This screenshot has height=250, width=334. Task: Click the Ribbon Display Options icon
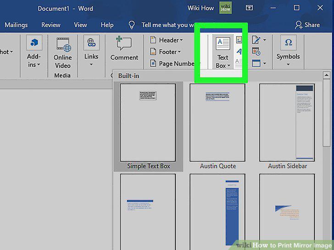click(249, 8)
